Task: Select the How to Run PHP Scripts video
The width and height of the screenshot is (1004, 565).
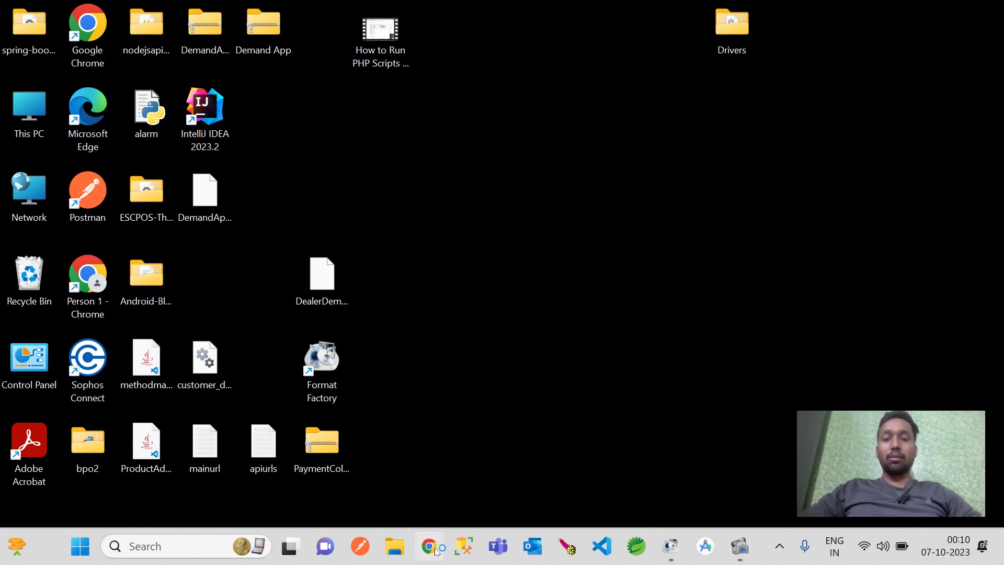Action: click(x=381, y=42)
